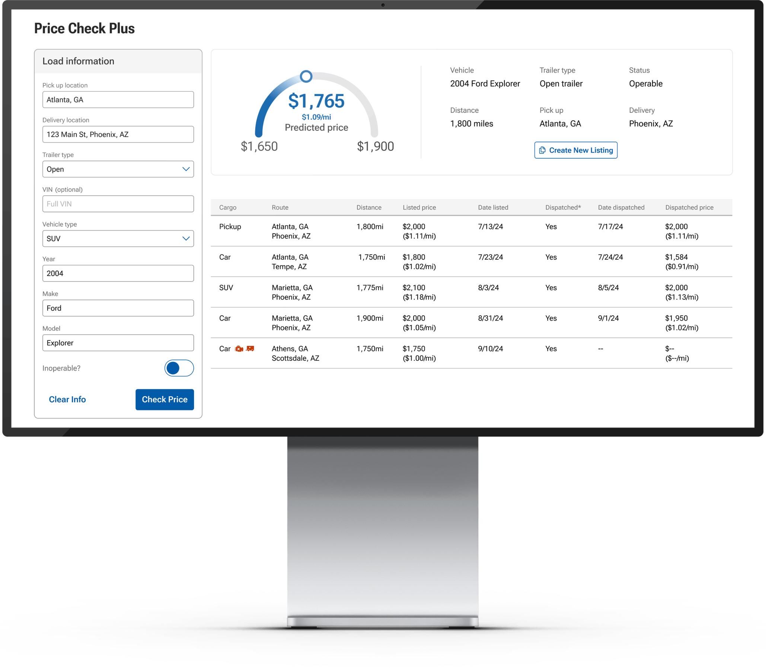The width and height of the screenshot is (766, 668).
Task: Expand the Vehicle type SUV dropdown
Action: (x=118, y=239)
